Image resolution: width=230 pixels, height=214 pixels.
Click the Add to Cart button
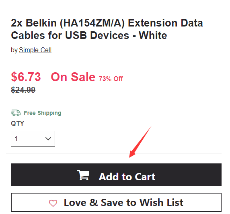point(116,175)
